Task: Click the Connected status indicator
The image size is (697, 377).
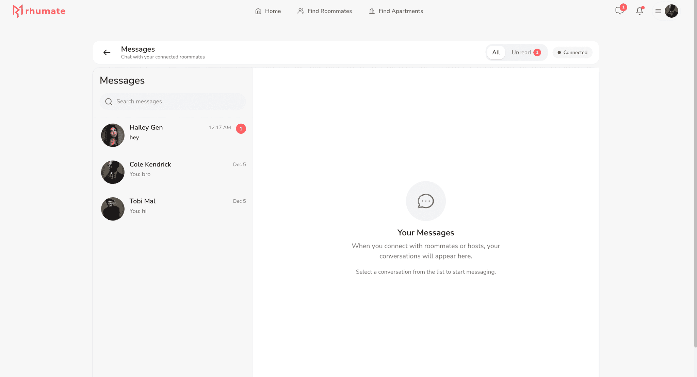Action: click(572, 52)
